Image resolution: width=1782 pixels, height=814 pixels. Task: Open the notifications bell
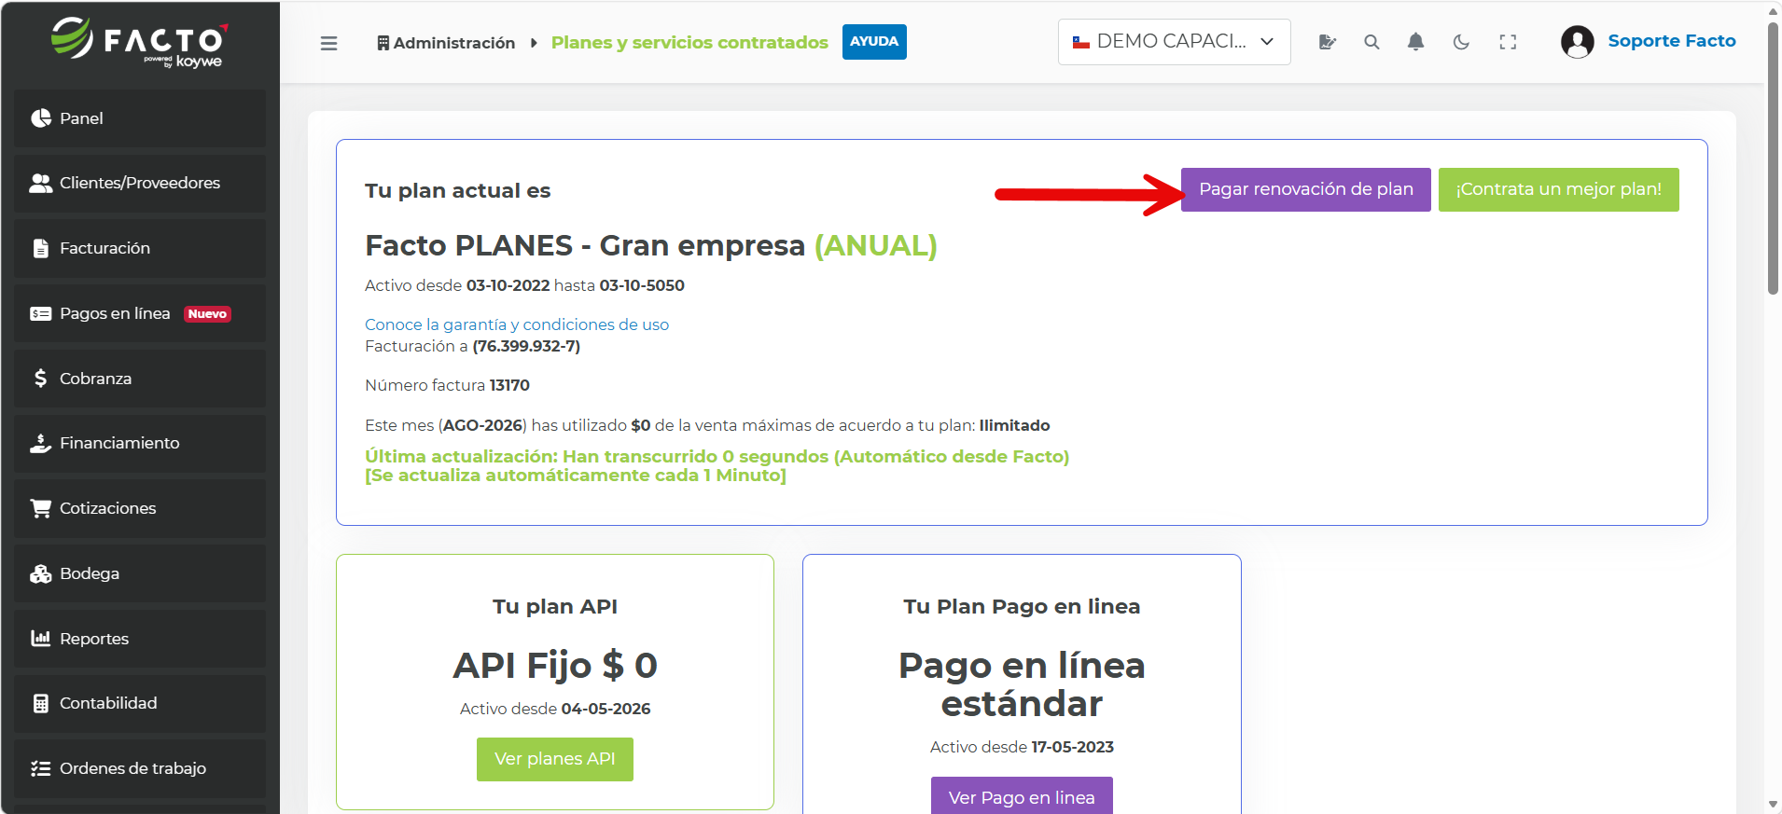coord(1415,42)
